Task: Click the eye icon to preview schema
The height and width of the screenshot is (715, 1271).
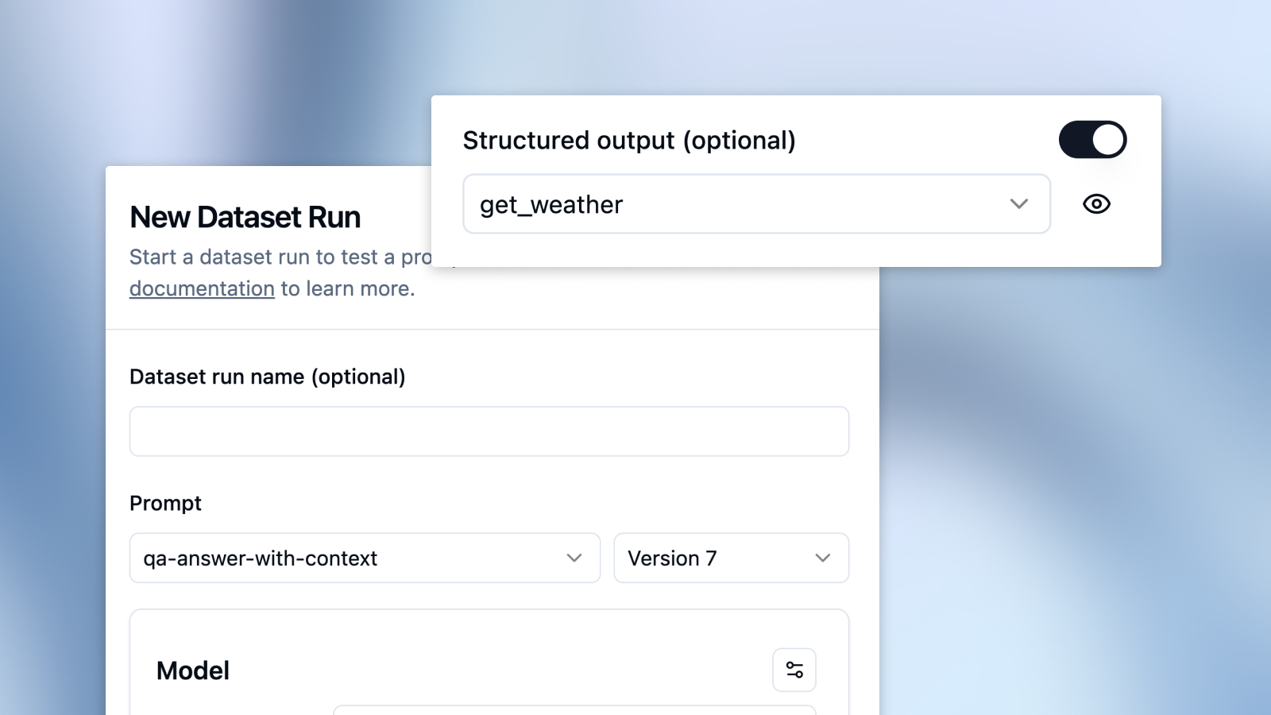Action: tap(1097, 204)
